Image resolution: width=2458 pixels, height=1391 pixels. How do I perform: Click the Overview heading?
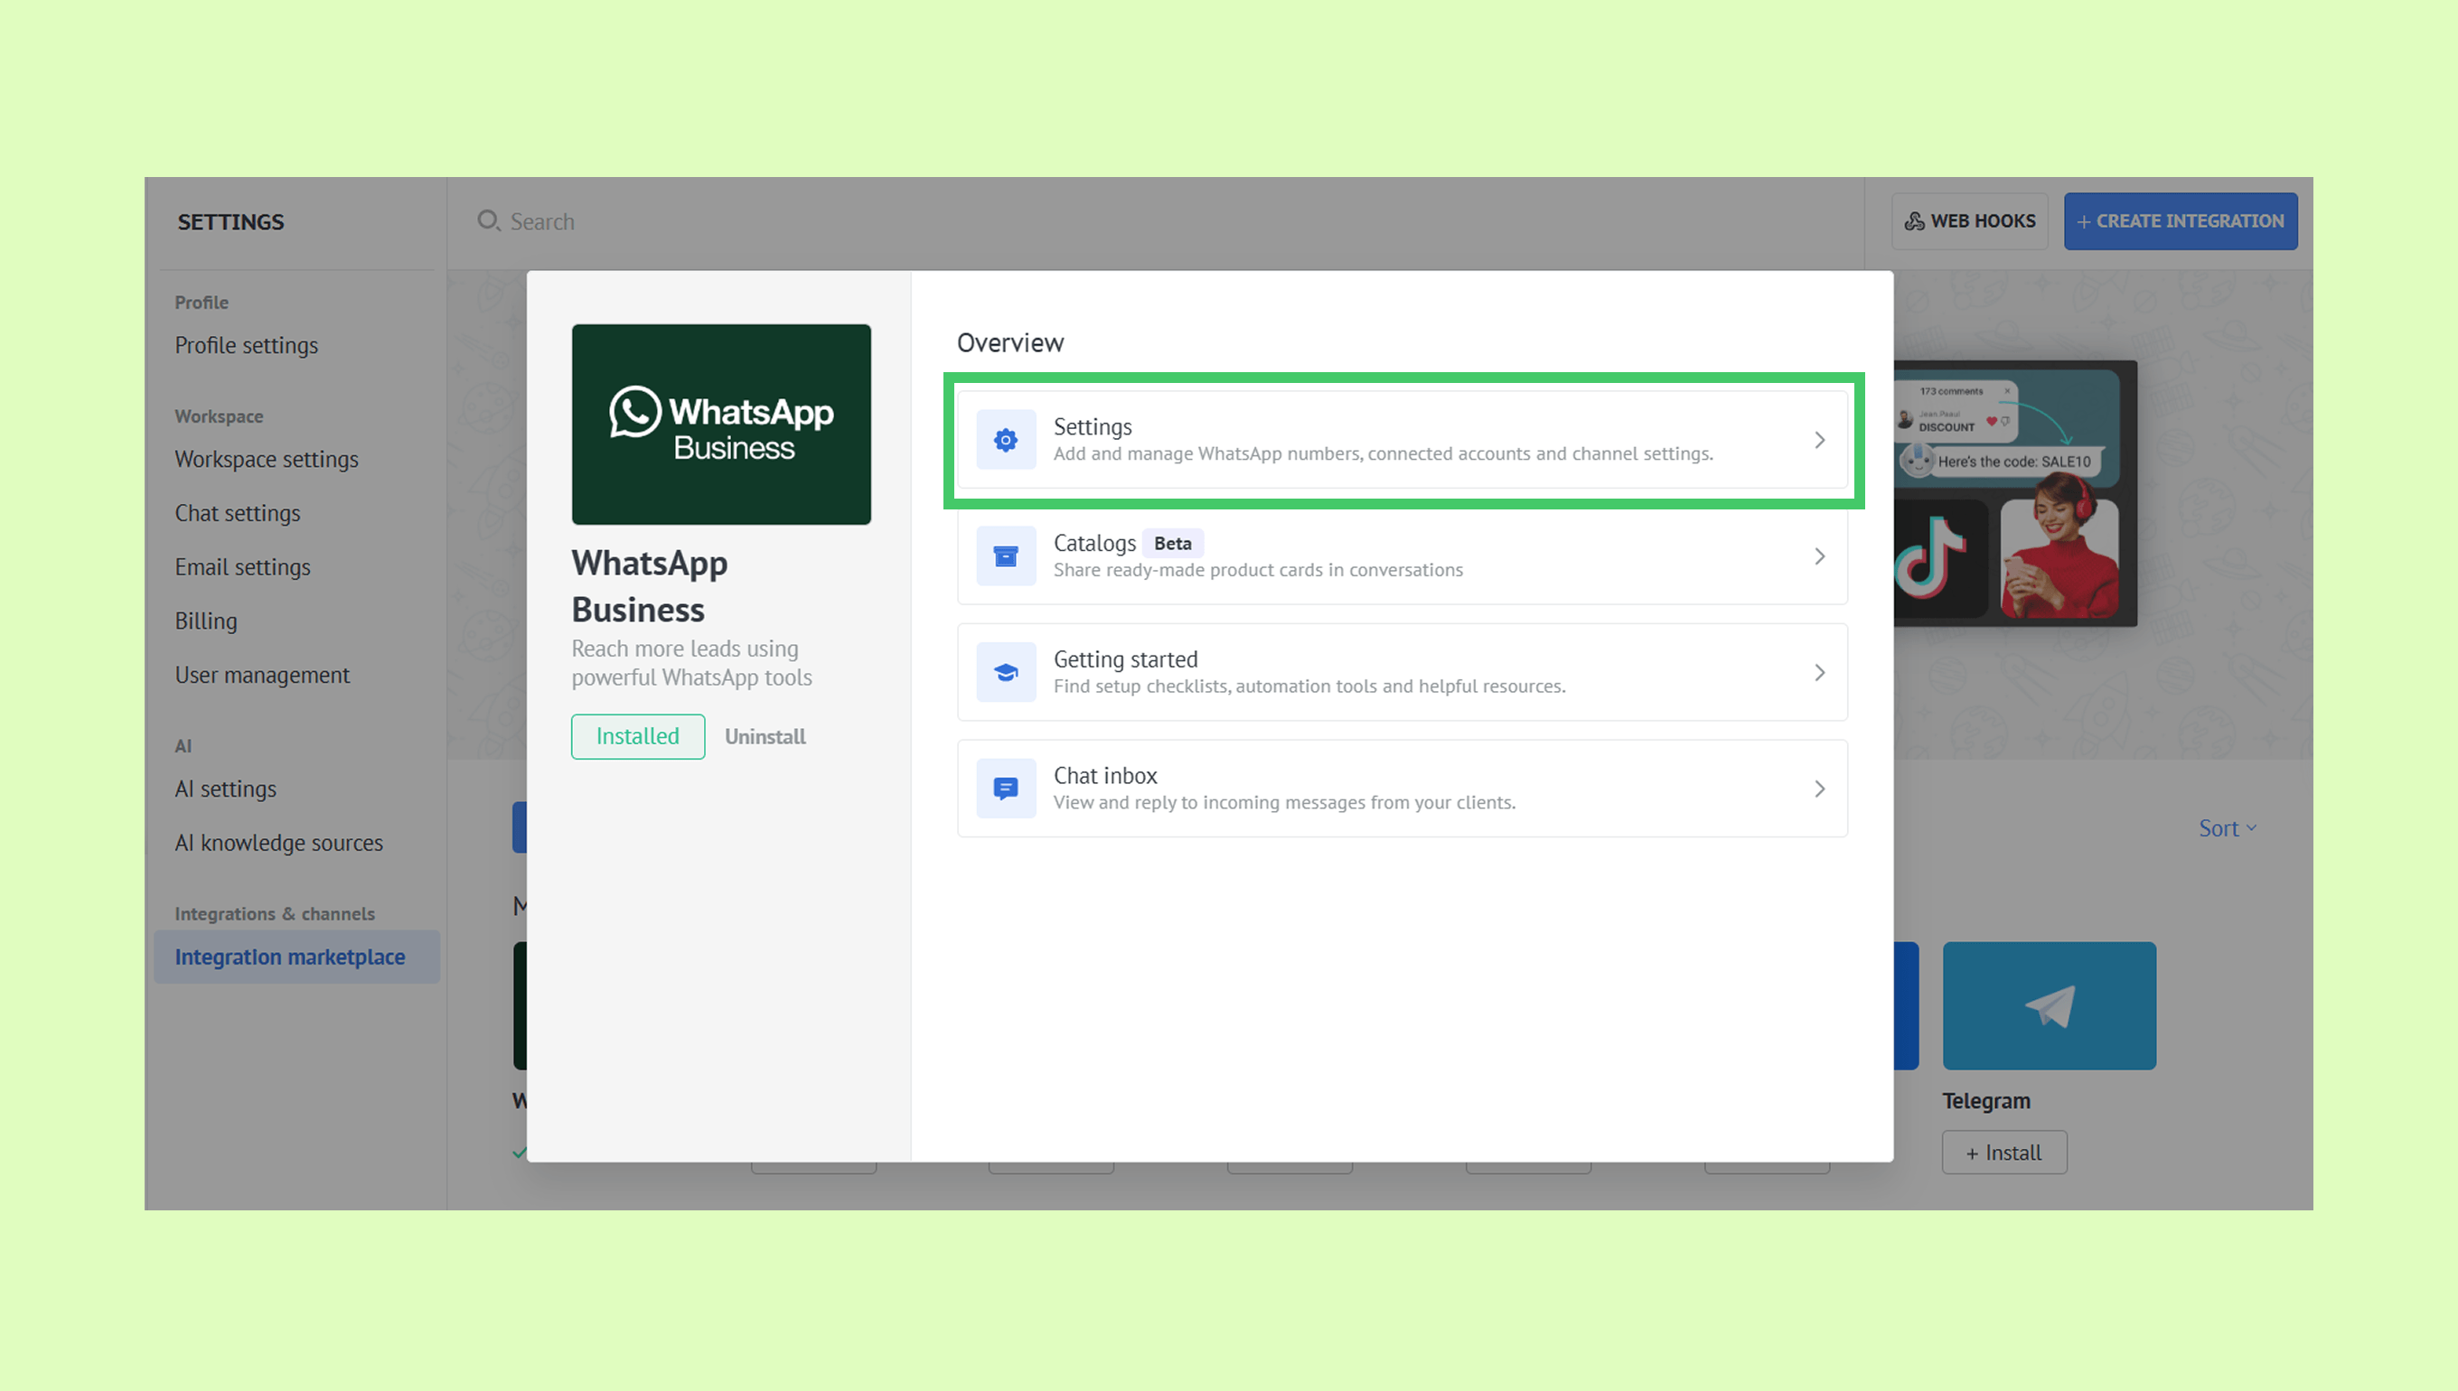[1010, 343]
